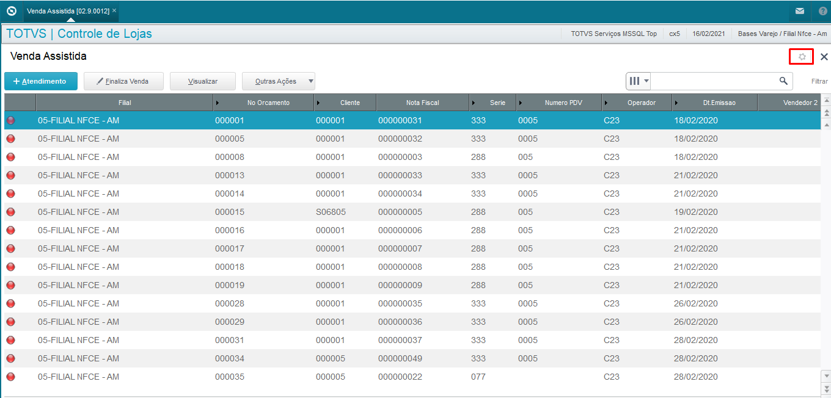
Task: Click the red status dot of order 000035
Action: [10, 377]
